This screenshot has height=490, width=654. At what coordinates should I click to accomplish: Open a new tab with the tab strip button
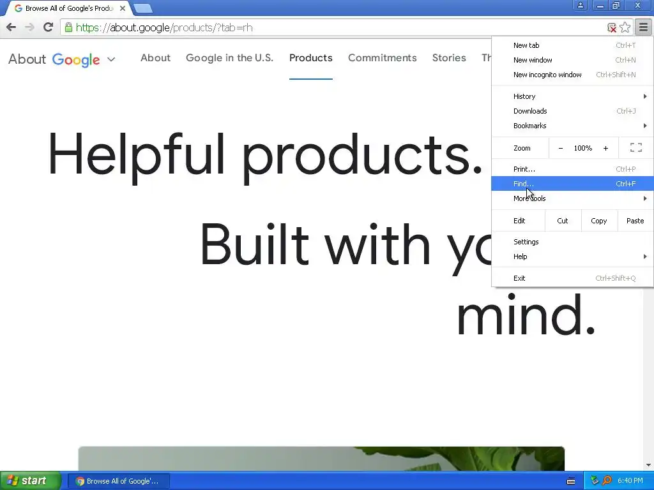point(143,8)
